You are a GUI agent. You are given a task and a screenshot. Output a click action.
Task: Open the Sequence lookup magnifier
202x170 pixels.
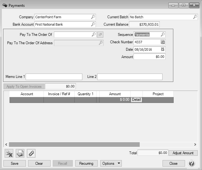(x=163, y=35)
